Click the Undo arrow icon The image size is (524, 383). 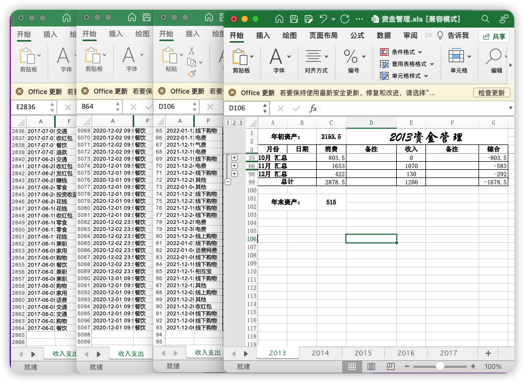tap(323, 19)
